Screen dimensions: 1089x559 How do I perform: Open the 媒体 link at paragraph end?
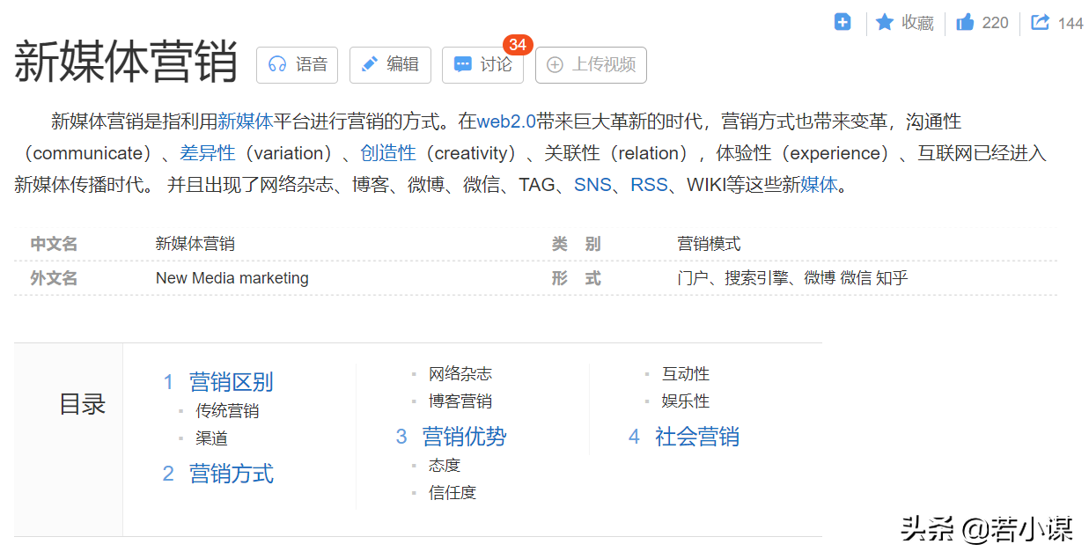819,185
